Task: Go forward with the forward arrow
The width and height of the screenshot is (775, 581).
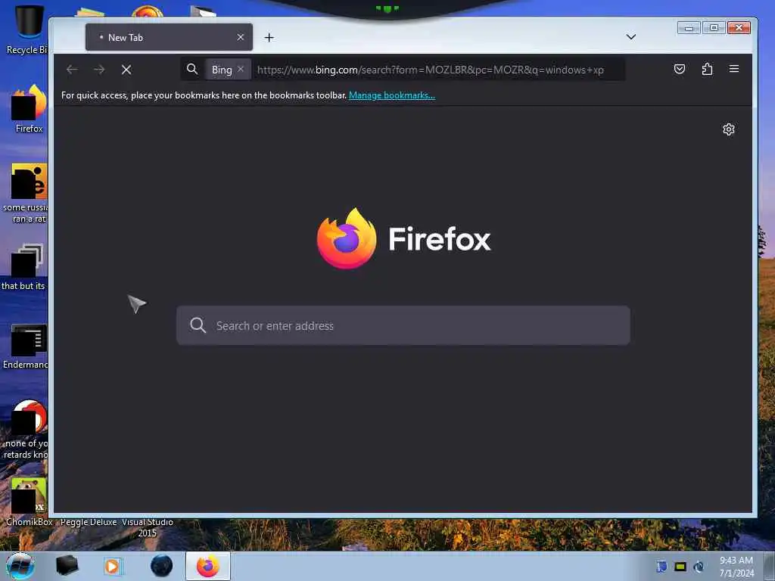Action: click(99, 70)
